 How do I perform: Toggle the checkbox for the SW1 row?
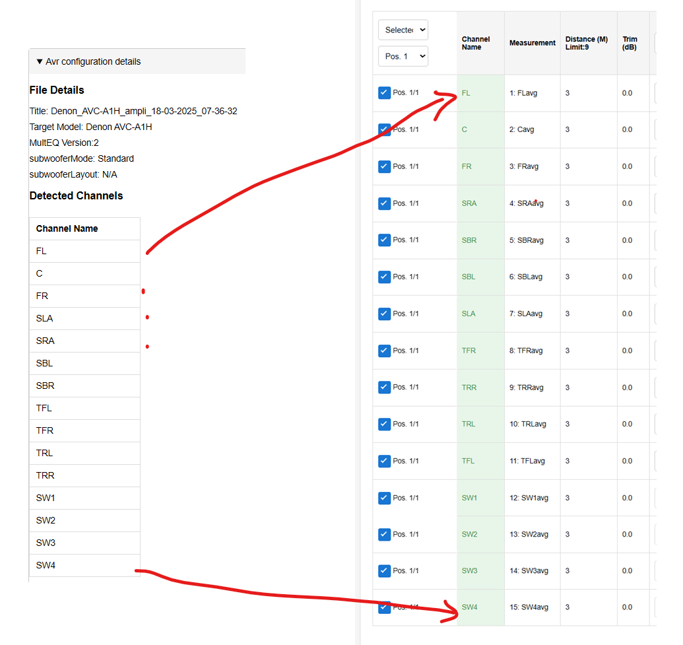[385, 498]
